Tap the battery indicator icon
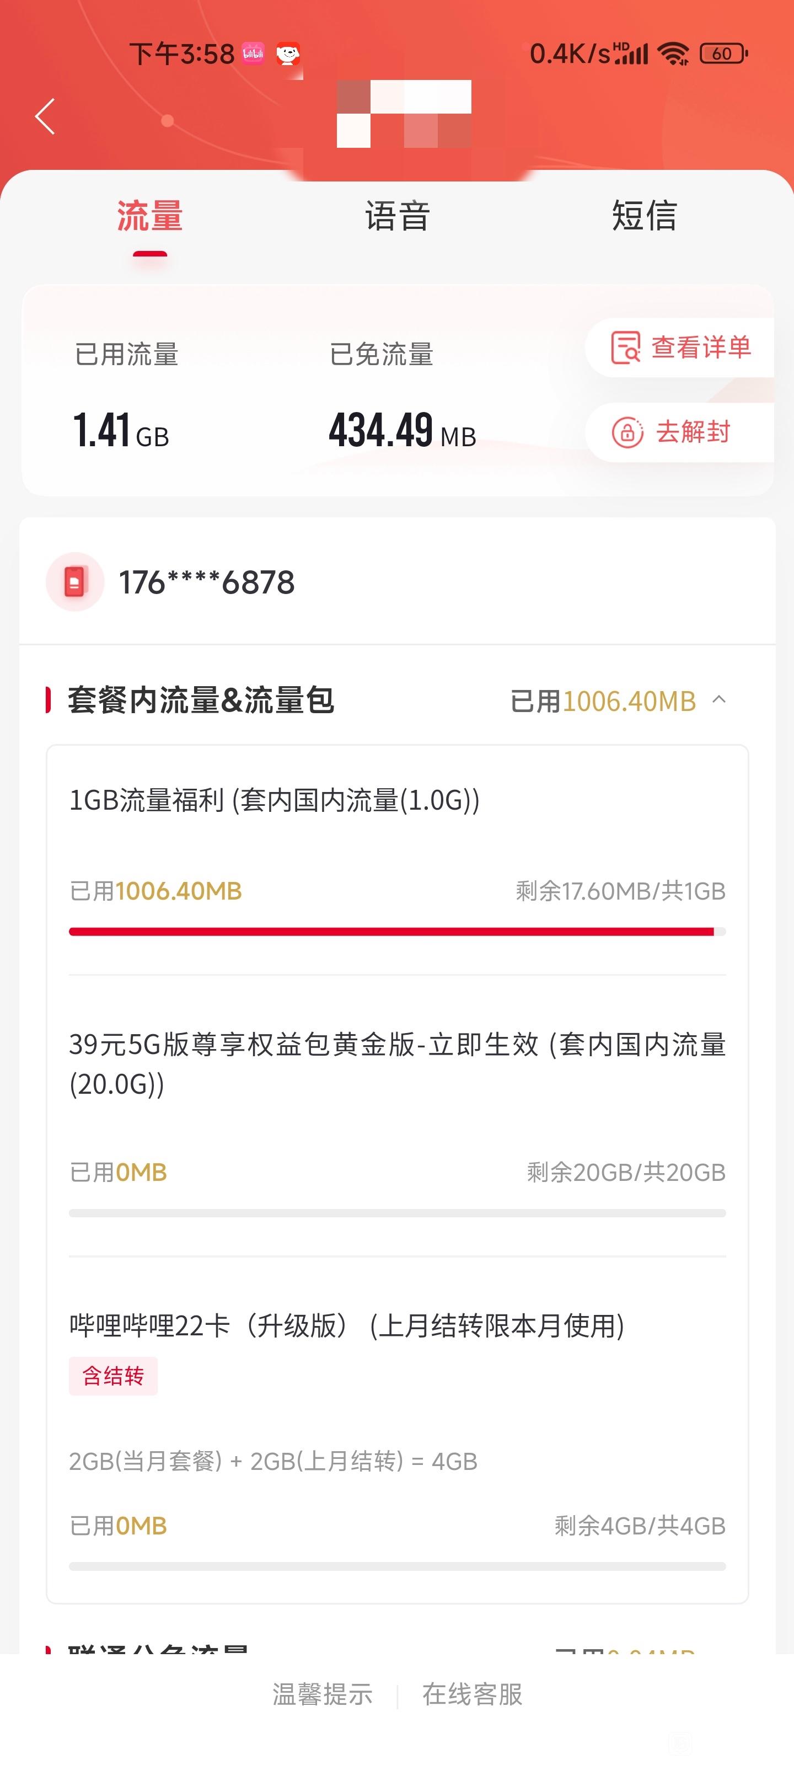The image size is (794, 1765). 723,54
